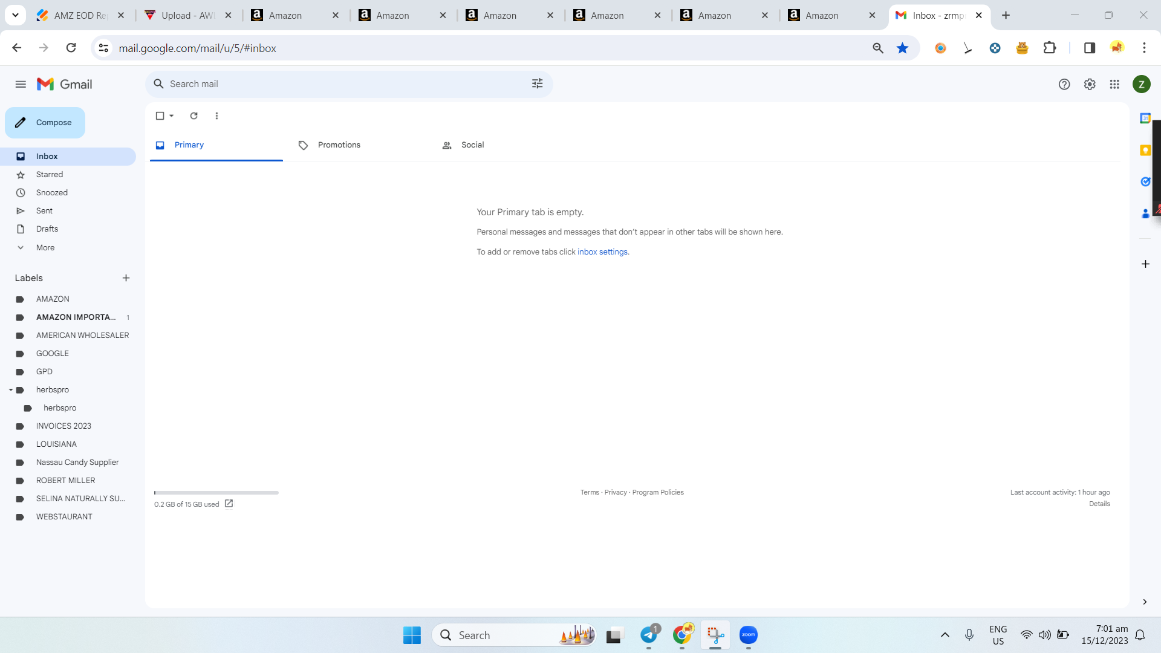Open Gmail Support help icon

[x=1064, y=84]
